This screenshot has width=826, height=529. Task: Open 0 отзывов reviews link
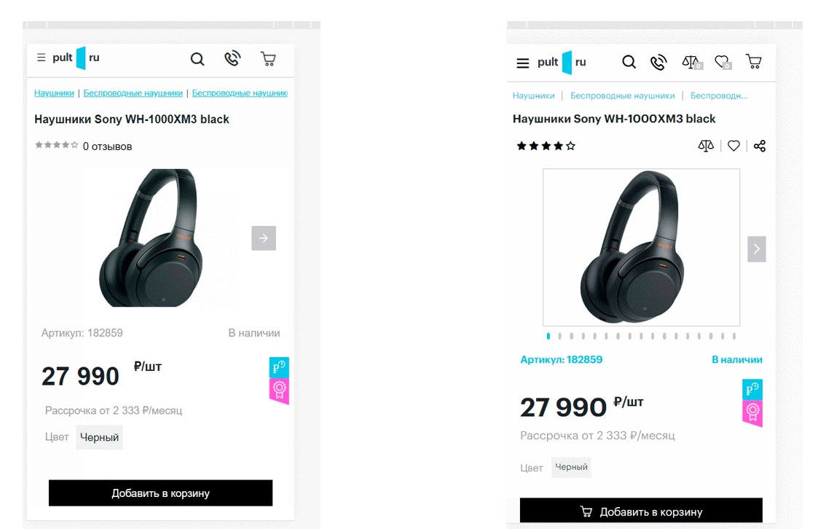click(x=107, y=146)
